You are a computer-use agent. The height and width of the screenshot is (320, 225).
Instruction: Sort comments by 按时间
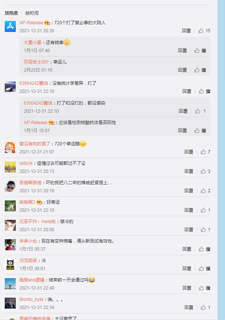click(x=32, y=13)
